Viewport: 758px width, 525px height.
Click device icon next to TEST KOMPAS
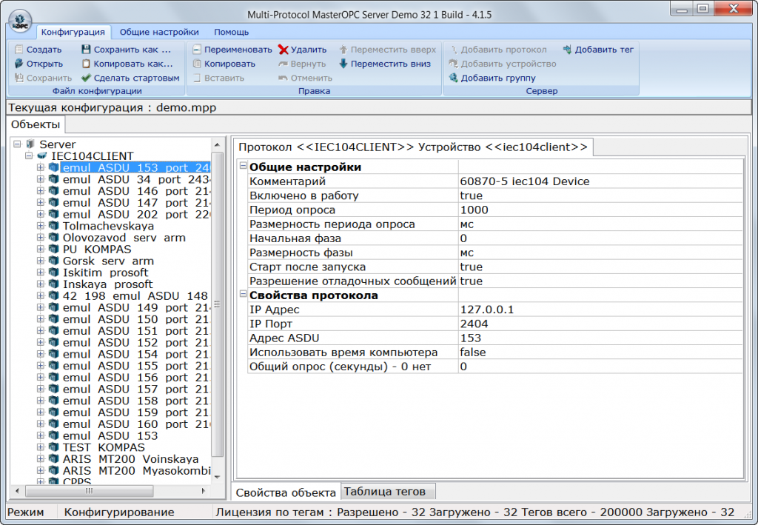[x=53, y=447]
